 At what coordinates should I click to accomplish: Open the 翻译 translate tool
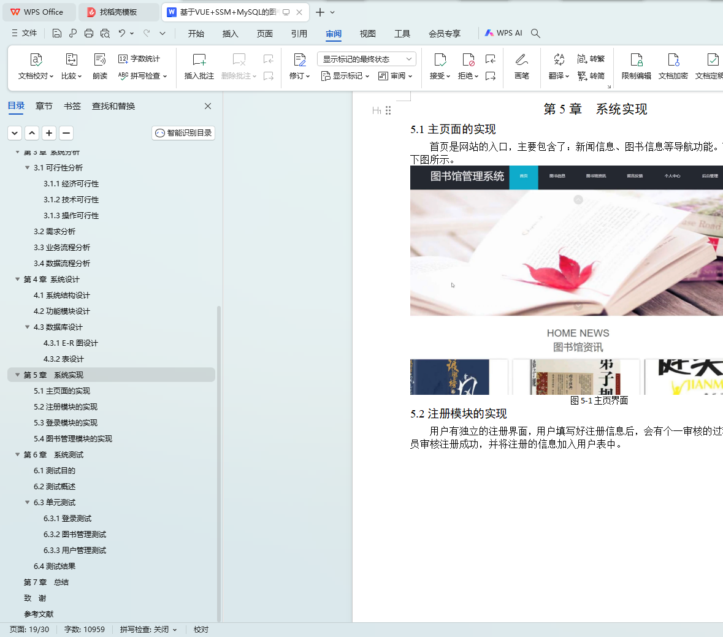pyautogui.click(x=559, y=66)
